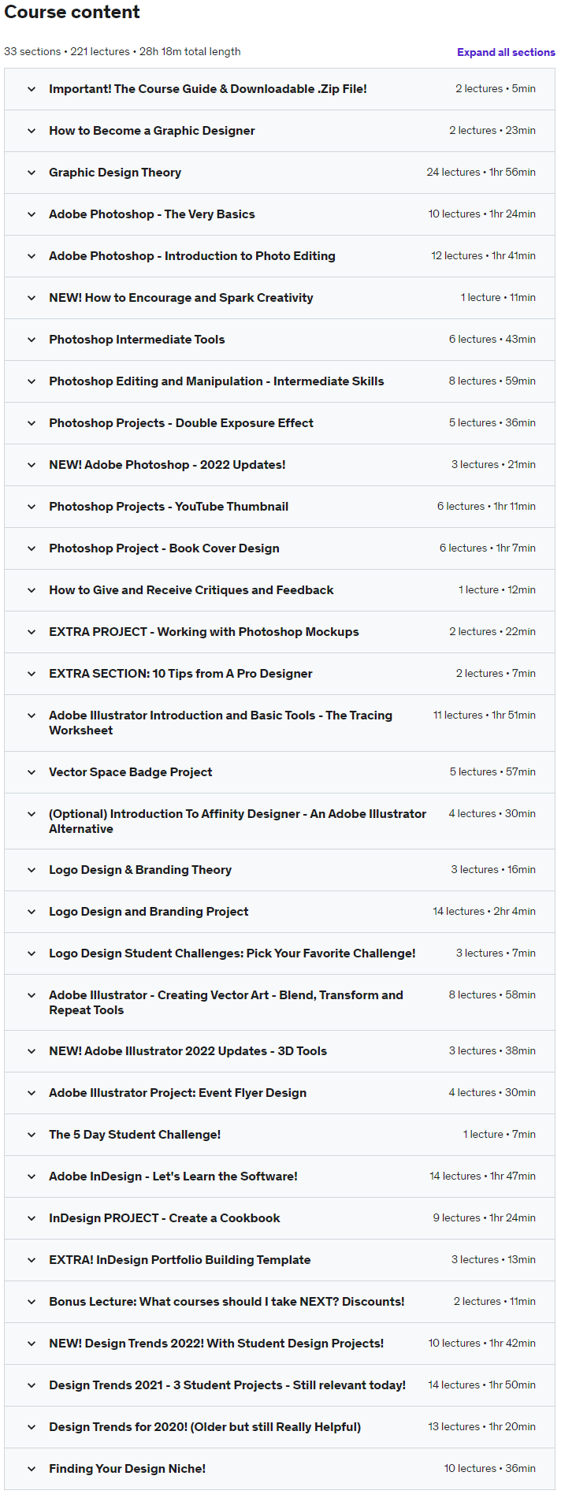Open 'Photoshop Projects - Double Exposure Effect' section
This screenshot has width=561, height=1498.
click(x=280, y=423)
